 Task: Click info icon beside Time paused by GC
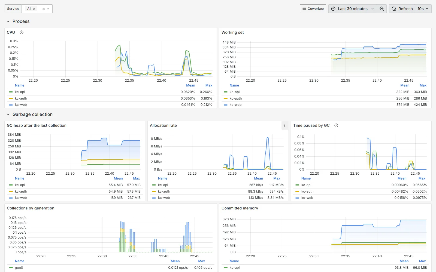point(336,125)
